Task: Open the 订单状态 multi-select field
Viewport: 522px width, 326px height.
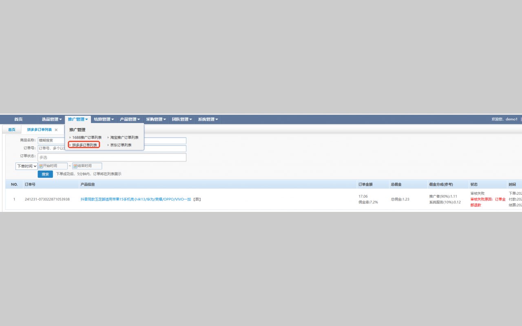Action: coord(112,157)
